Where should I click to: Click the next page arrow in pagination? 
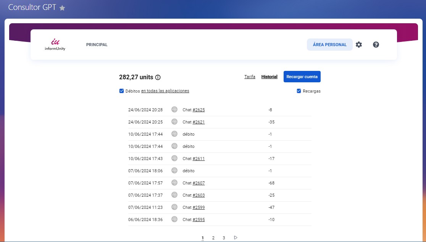point(236,238)
